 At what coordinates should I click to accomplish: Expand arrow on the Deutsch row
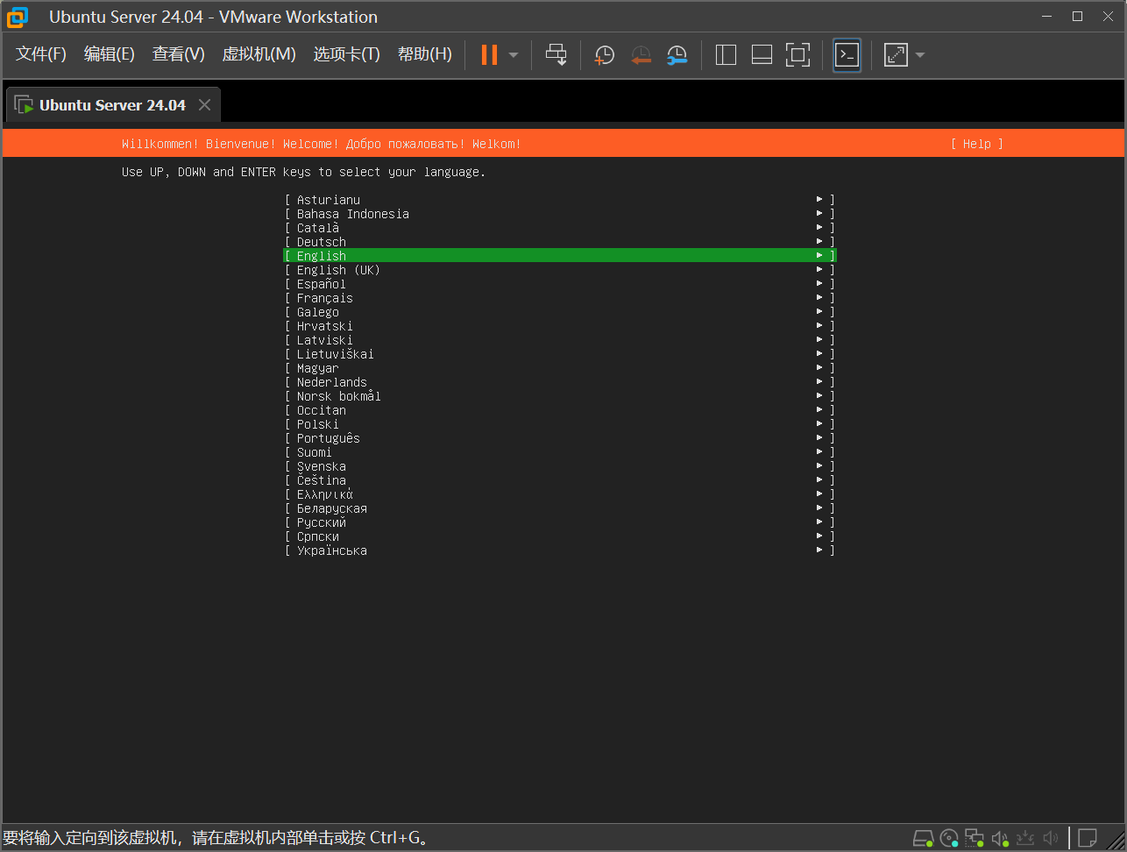tap(819, 242)
